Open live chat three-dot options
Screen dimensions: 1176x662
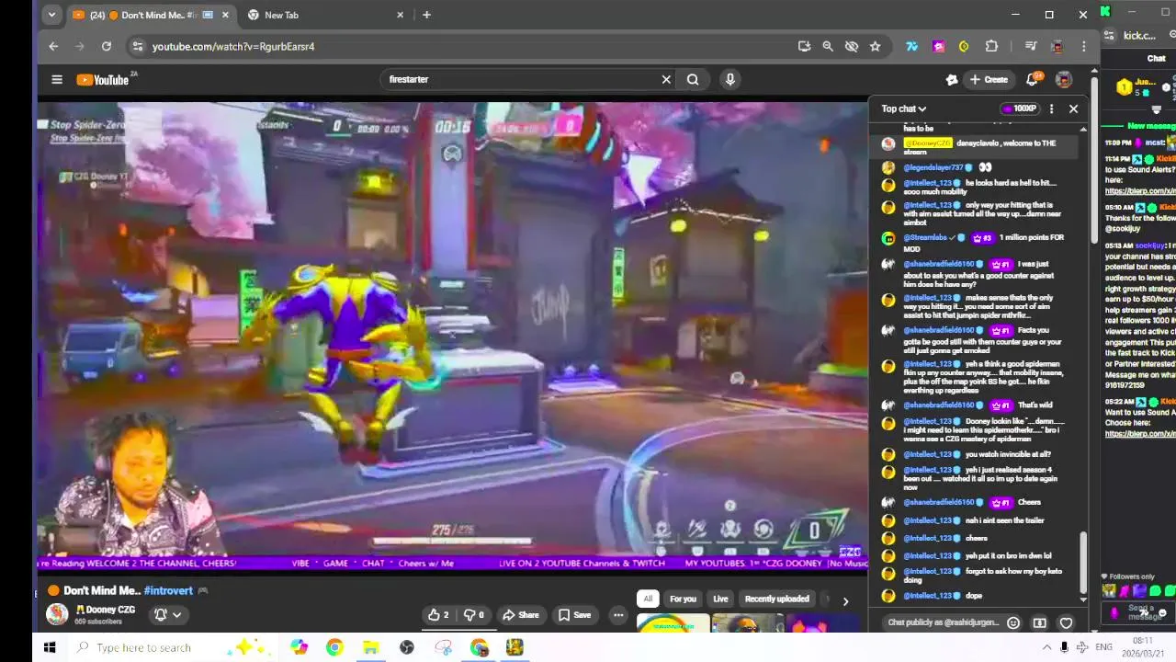pos(1052,108)
